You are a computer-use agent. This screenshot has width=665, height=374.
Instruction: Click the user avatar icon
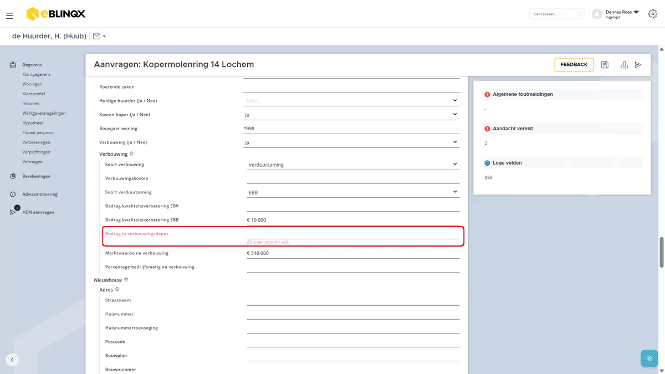click(x=597, y=14)
